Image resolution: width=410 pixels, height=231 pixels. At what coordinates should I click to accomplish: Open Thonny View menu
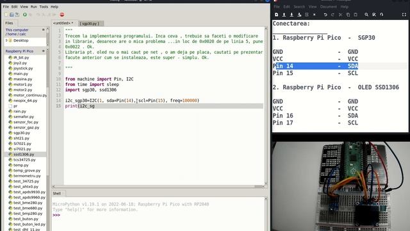24,6
